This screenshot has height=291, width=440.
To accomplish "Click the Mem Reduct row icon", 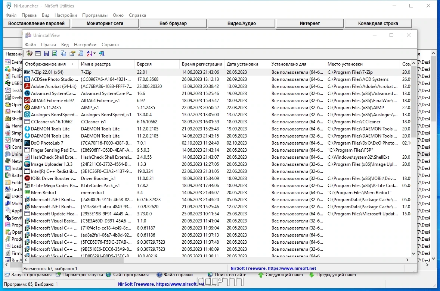I will coord(27,192).
